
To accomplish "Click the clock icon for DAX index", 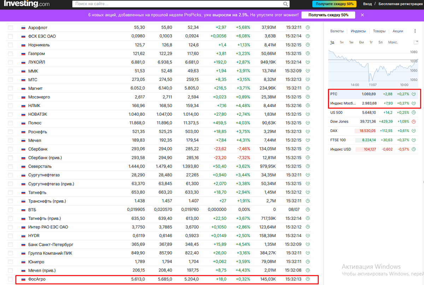I will point(413,131).
